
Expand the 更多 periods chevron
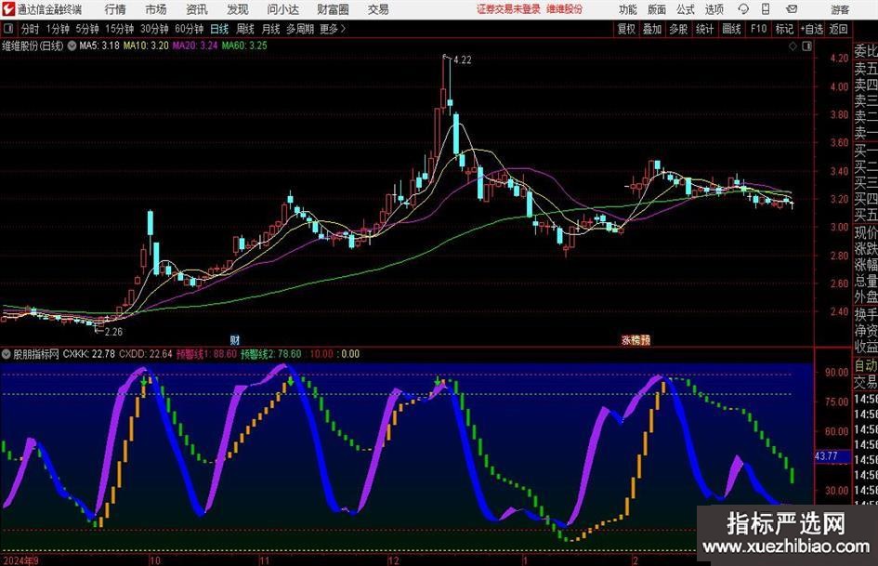click(343, 29)
